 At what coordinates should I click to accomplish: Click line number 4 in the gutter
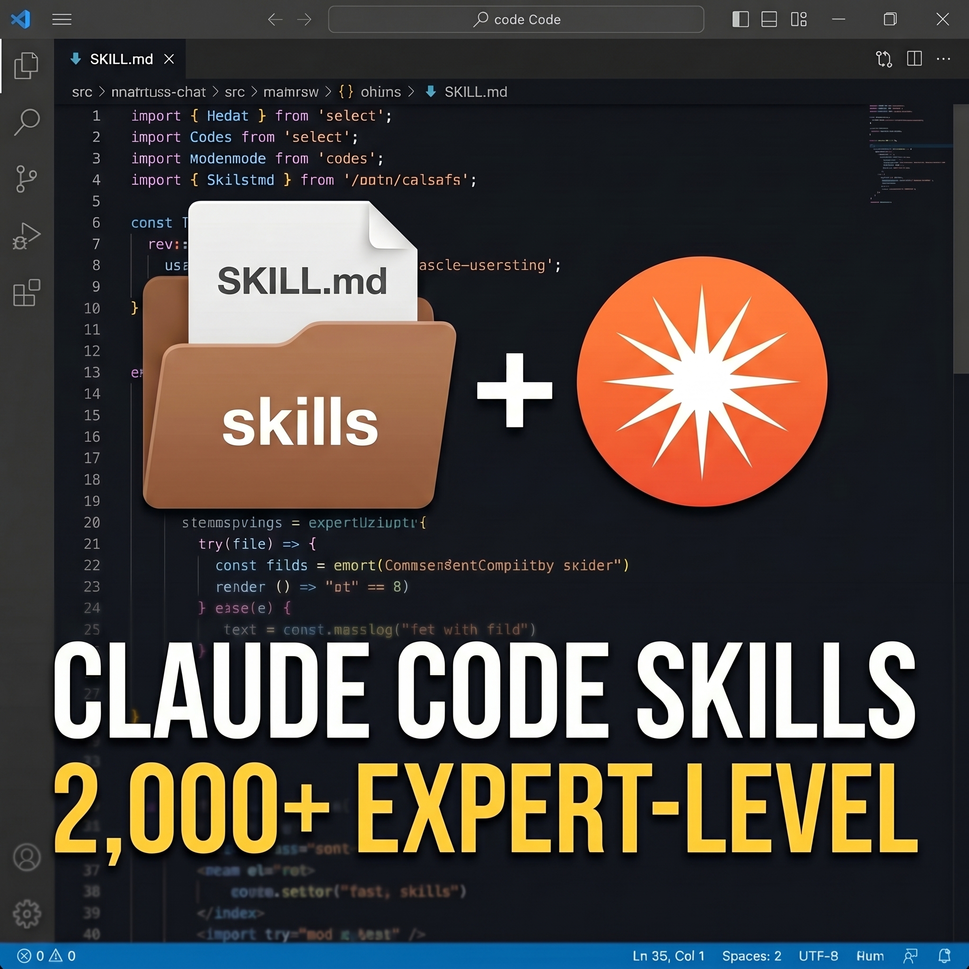pos(97,180)
